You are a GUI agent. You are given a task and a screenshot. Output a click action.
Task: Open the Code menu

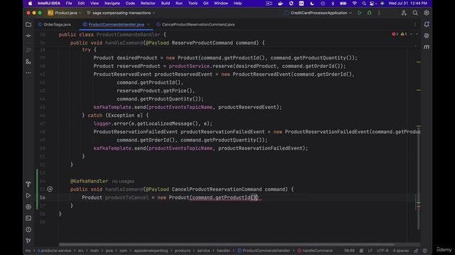[x=130, y=4]
